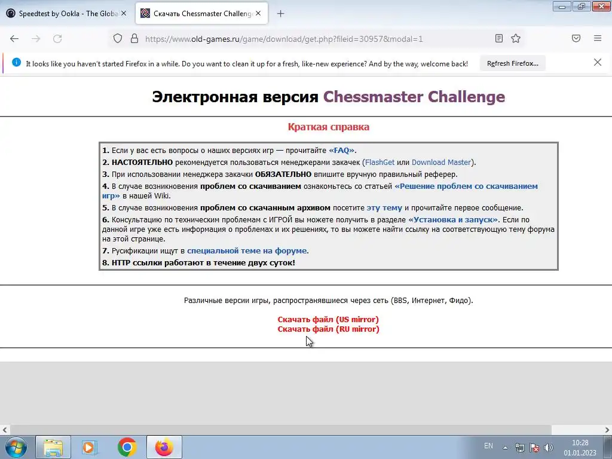Click the horizontal scrollbar right arrow
The width and height of the screenshot is (612, 459).
pos(607,430)
